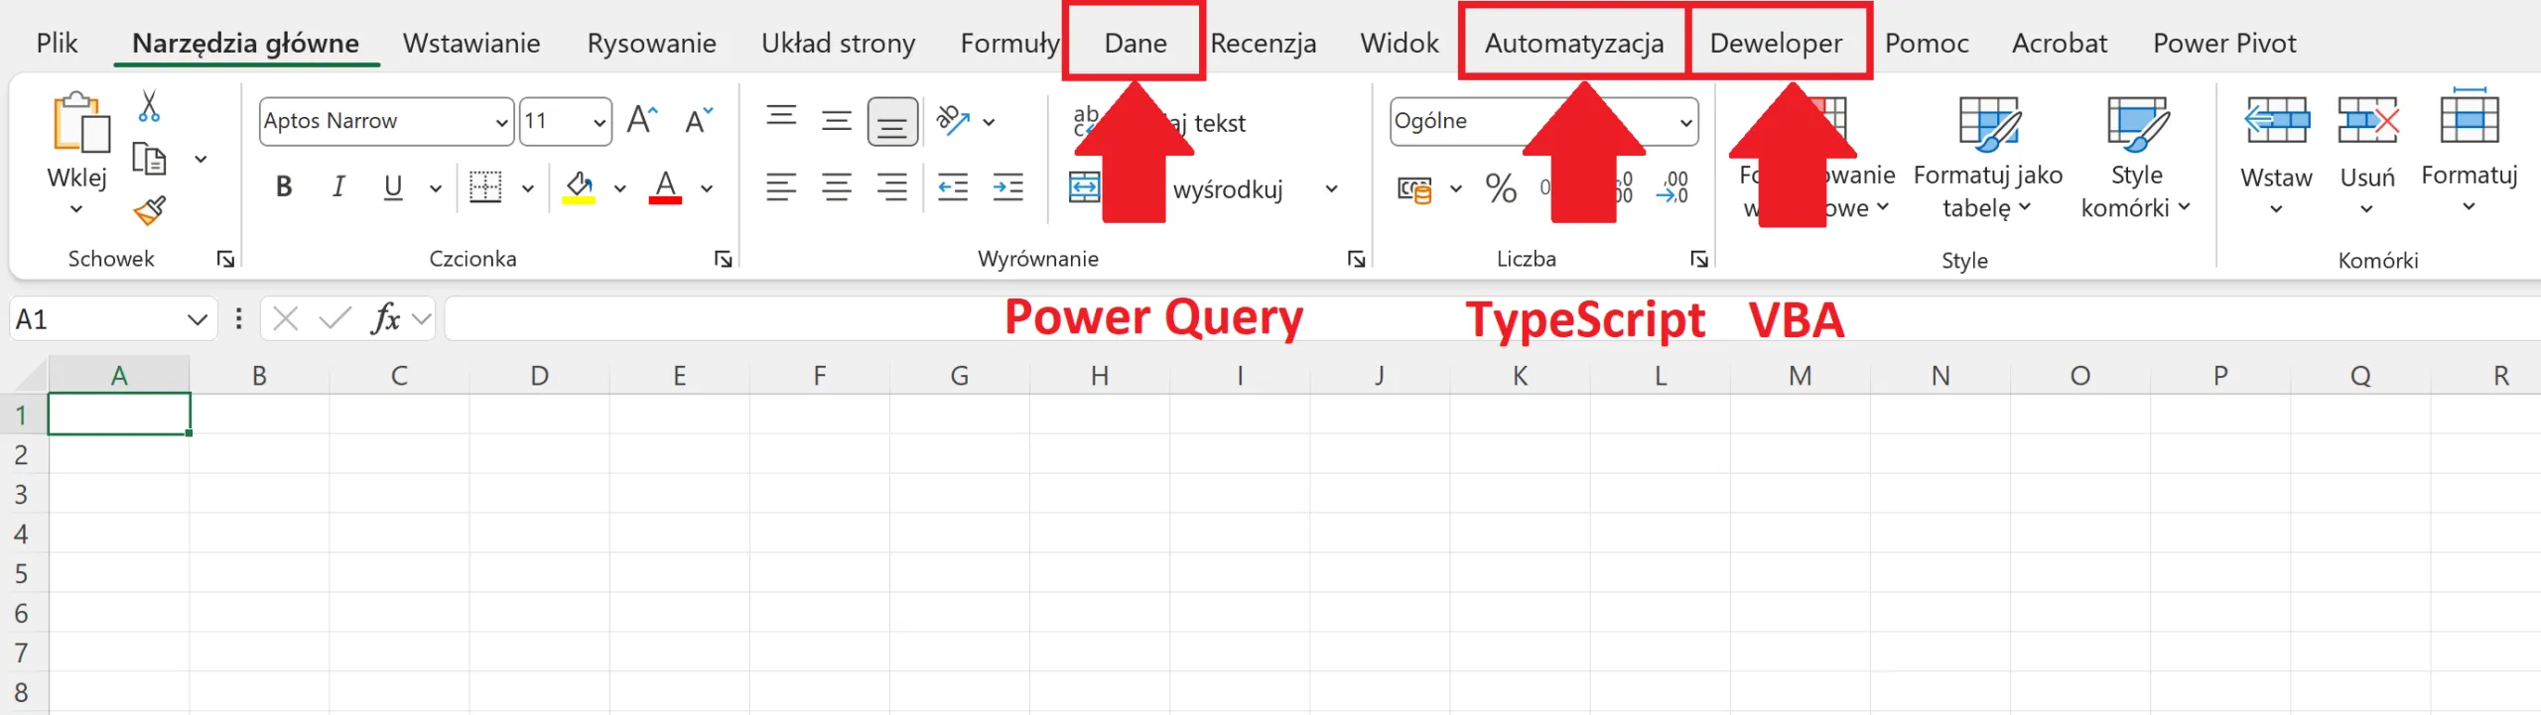Image resolution: width=2541 pixels, height=715 pixels.
Task: Click the increase font size icon
Action: tap(642, 121)
